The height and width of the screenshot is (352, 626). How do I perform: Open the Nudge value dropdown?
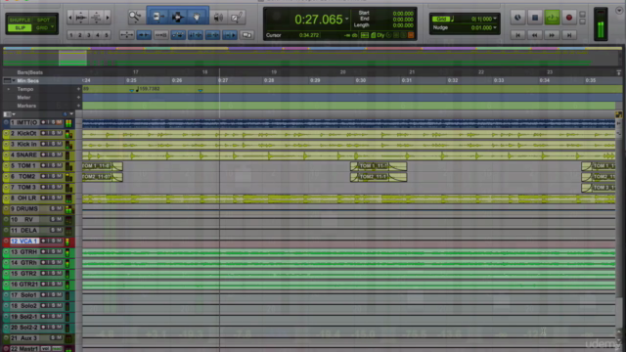pyautogui.click(x=495, y=27)
